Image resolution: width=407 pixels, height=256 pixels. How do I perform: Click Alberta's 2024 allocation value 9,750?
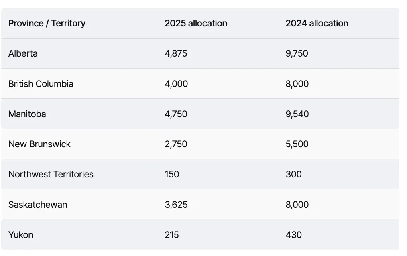coord(297,53)
